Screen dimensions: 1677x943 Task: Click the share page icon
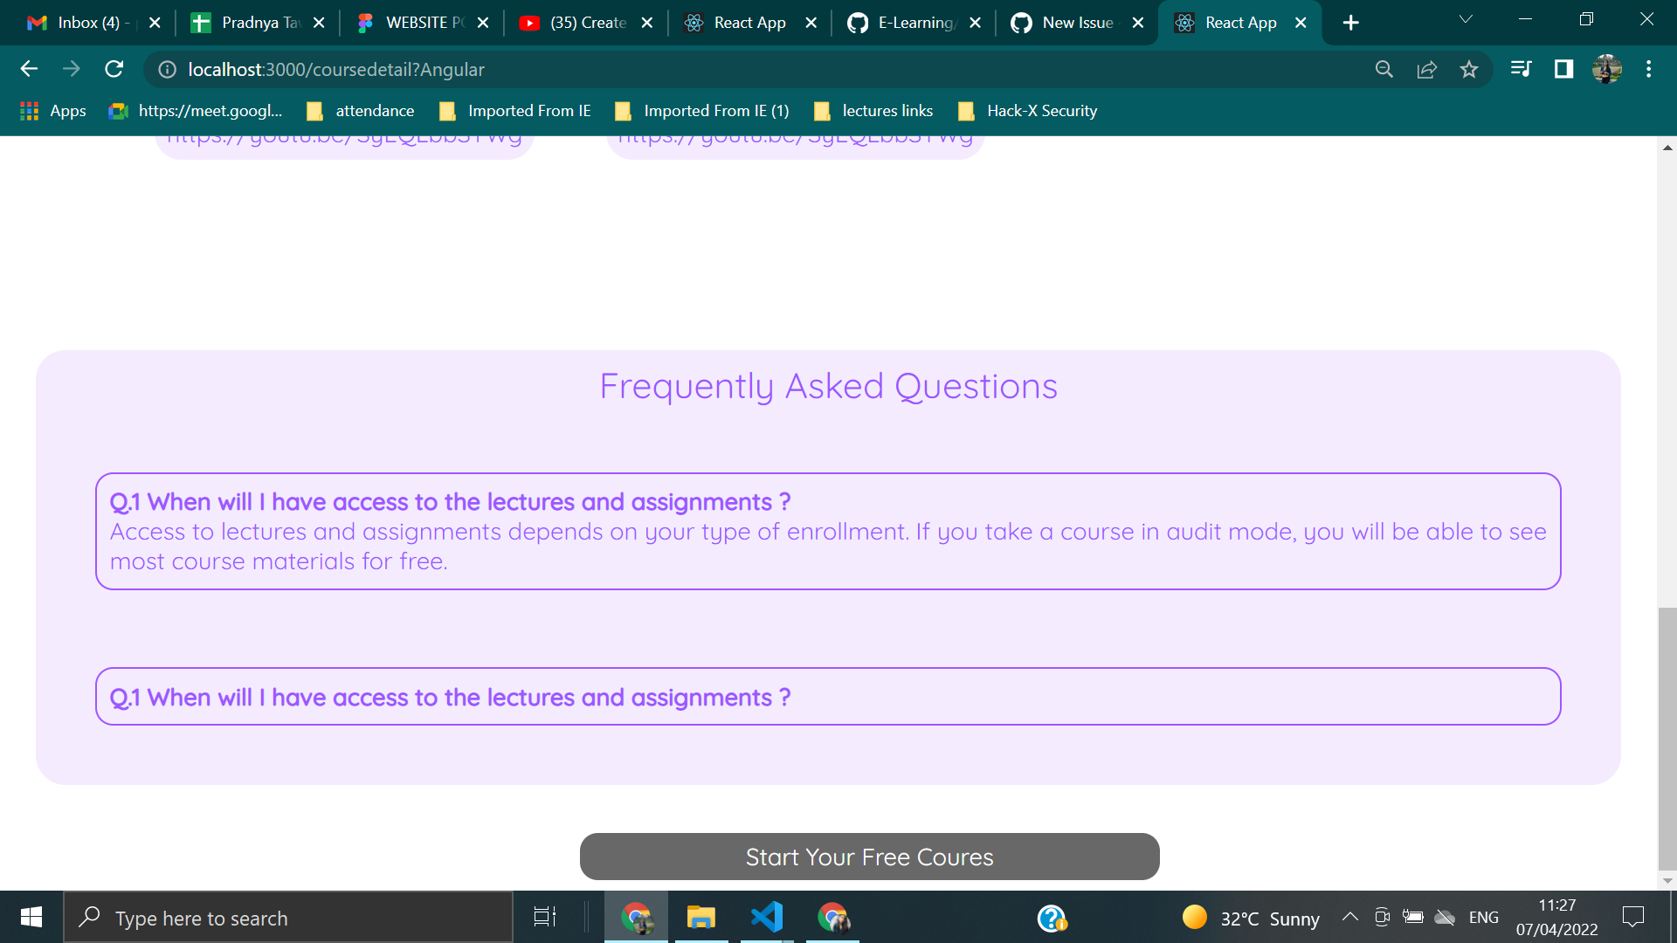[x=1426, y=69]
